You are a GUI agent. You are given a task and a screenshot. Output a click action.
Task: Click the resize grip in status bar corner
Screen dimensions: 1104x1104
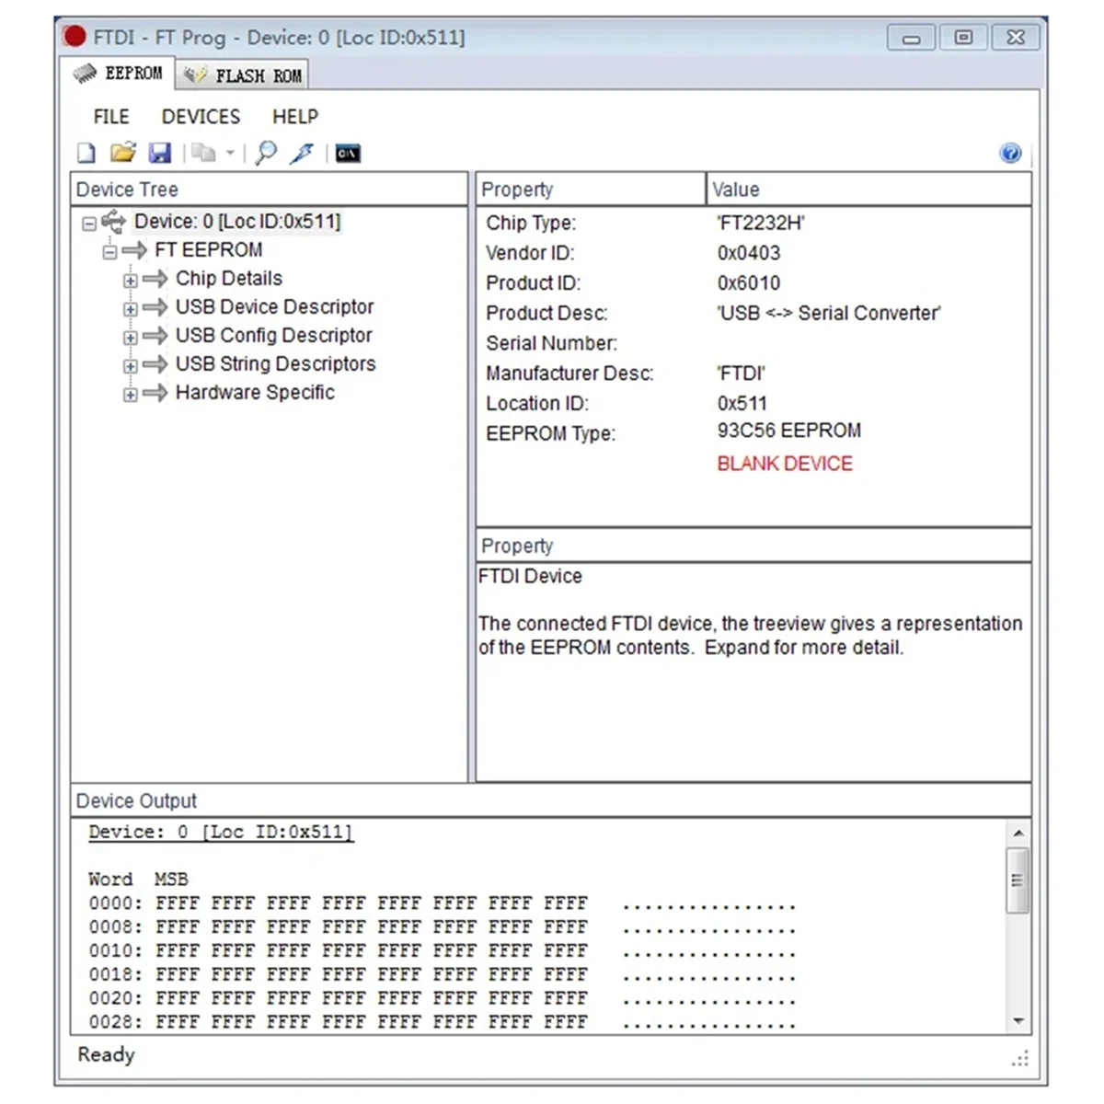1020,1059
